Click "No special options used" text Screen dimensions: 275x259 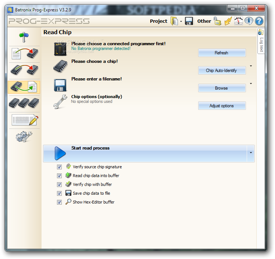[92, 101]
